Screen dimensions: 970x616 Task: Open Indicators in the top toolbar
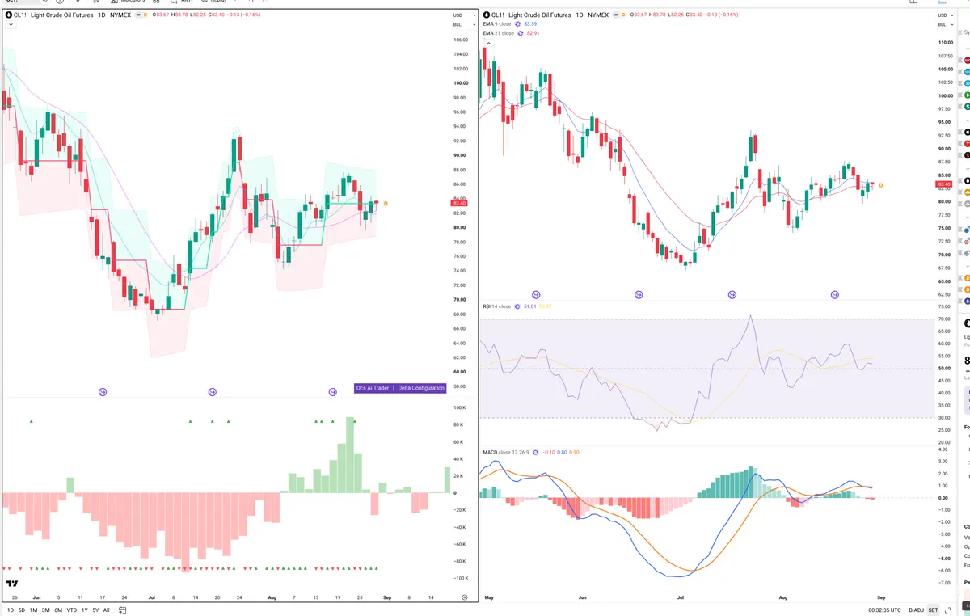point(128,2)
